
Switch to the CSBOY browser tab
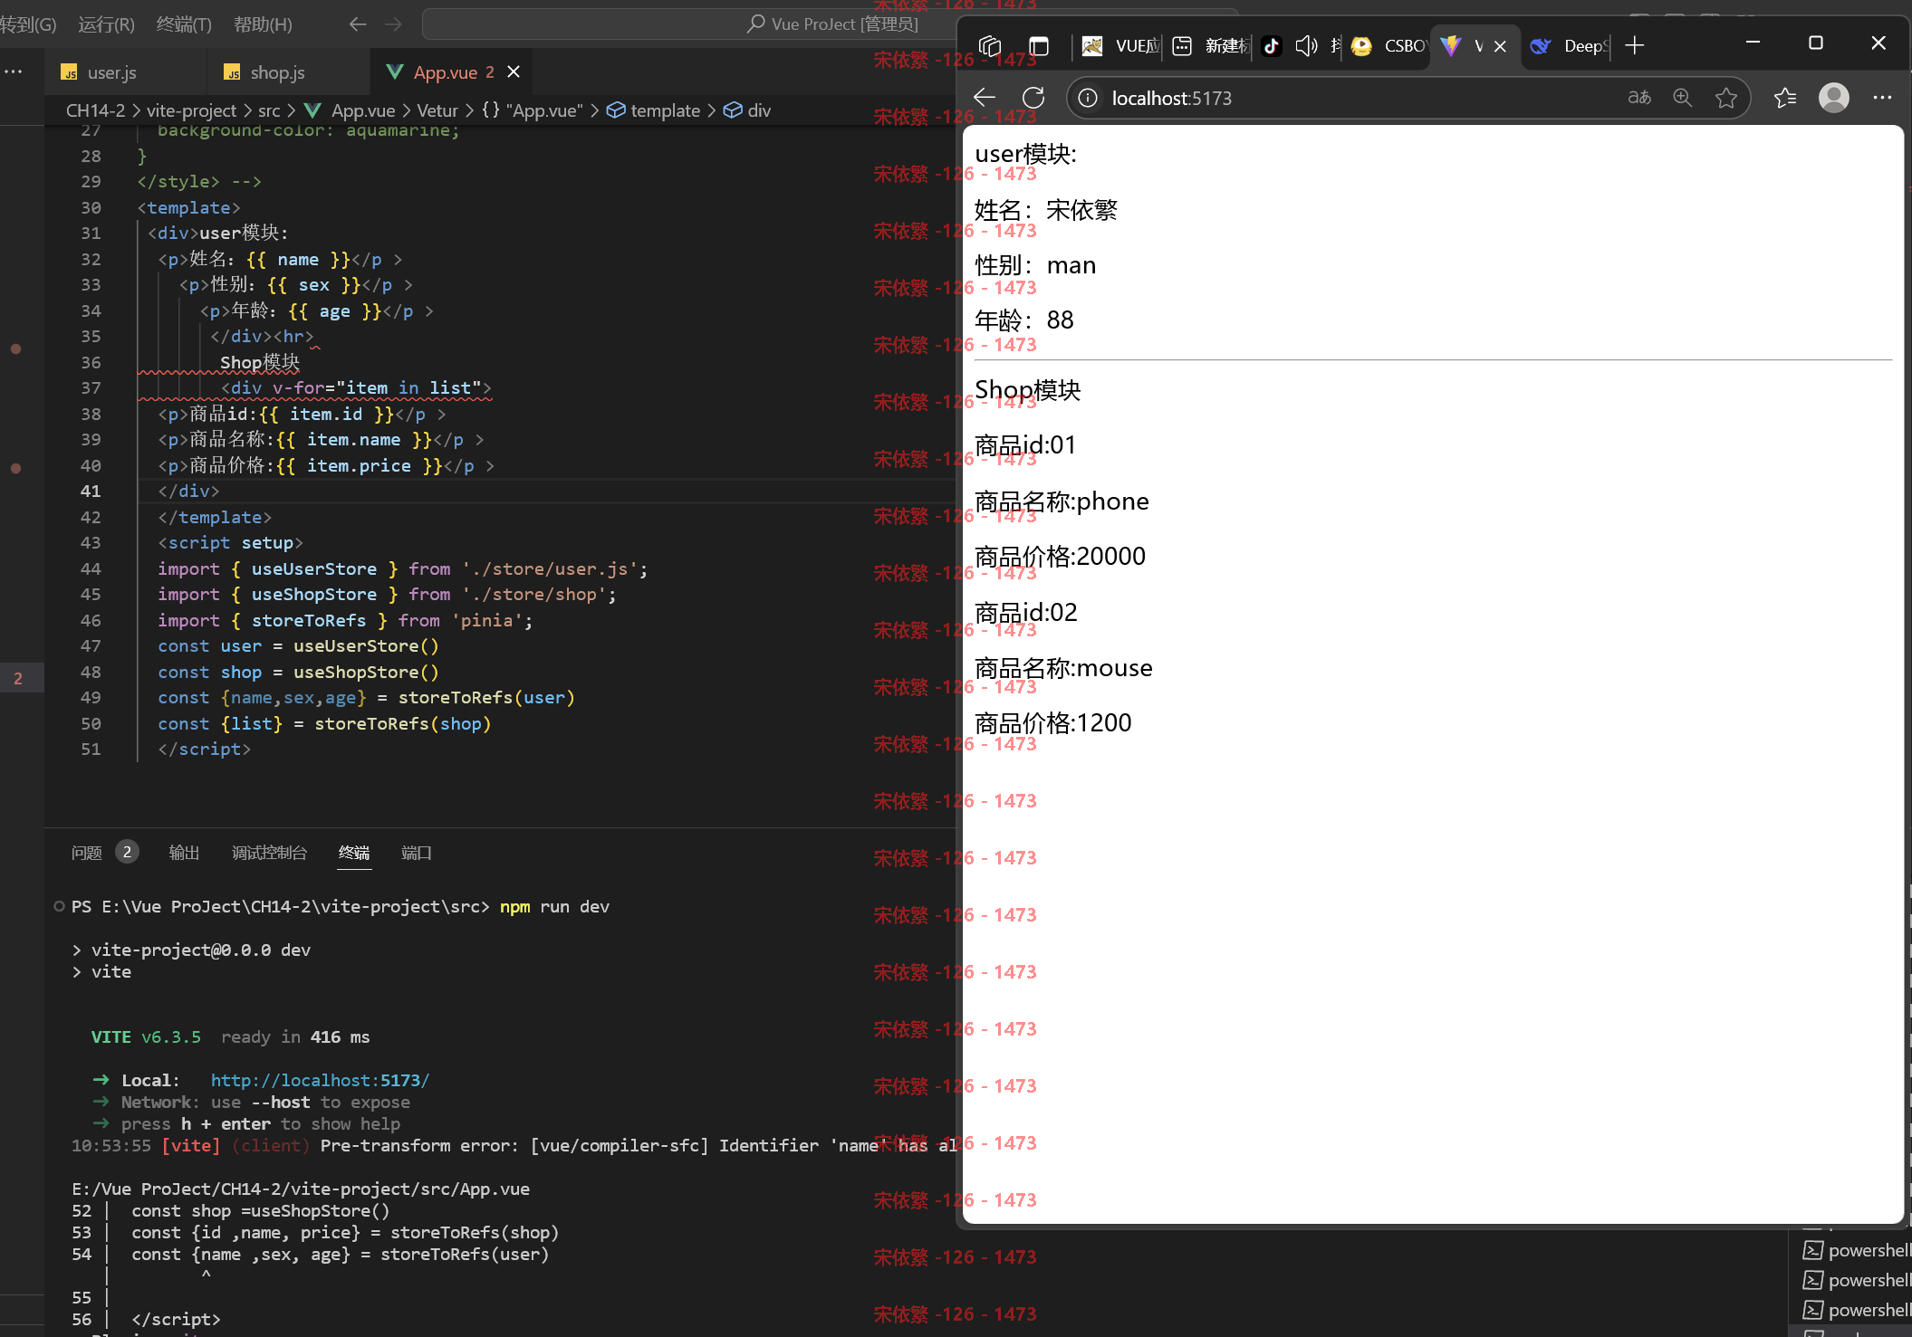tap(1388, 45)
